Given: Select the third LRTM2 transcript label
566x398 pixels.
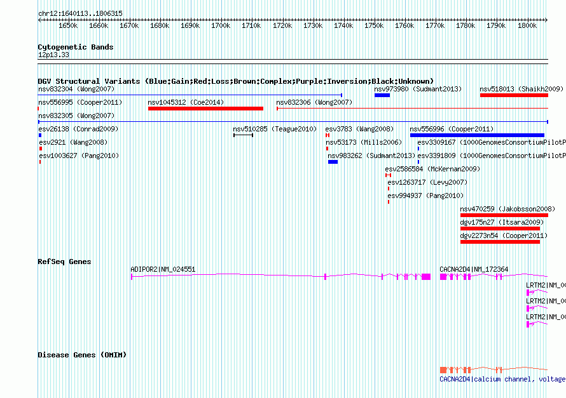Looking at the screenshot, I should [546, 317].
